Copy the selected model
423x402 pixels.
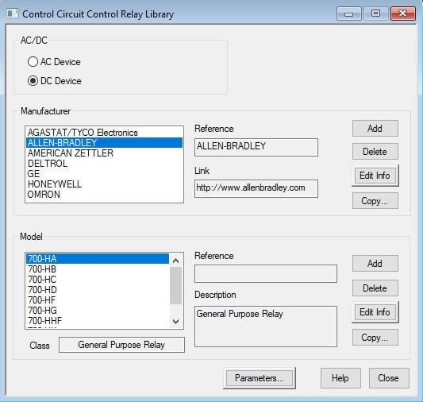tap(375, 337)
